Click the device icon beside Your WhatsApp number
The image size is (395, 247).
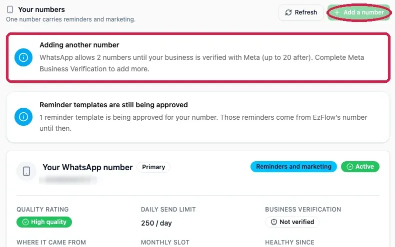click(26, 171)
